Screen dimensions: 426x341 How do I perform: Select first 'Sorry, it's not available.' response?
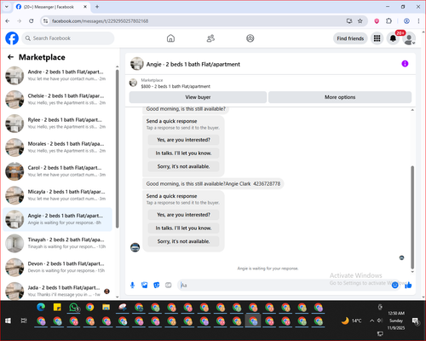tap(183, 166)
